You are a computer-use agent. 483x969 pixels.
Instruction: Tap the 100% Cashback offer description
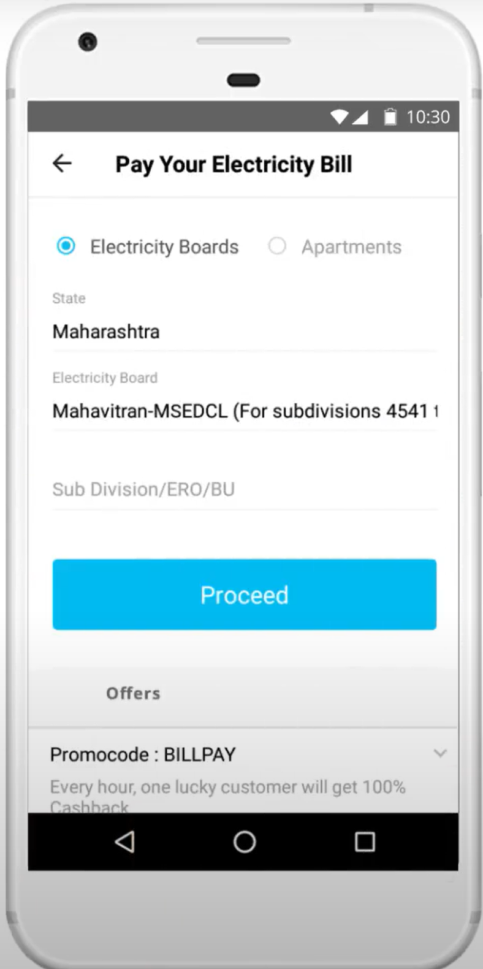click(227, 788)
